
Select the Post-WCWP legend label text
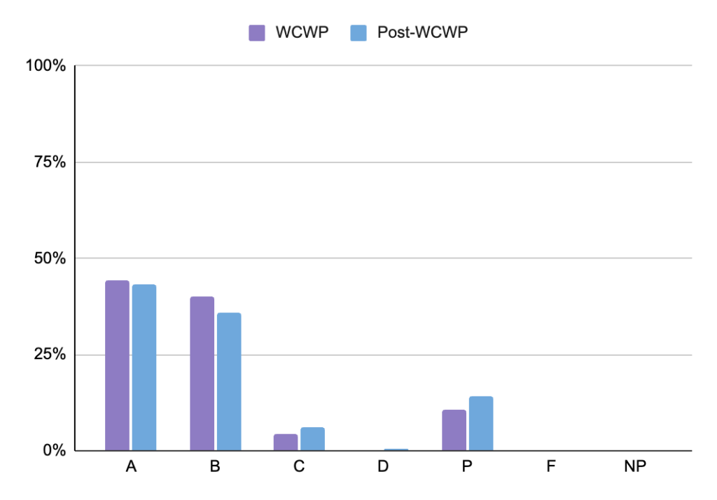tap(421, 32)
